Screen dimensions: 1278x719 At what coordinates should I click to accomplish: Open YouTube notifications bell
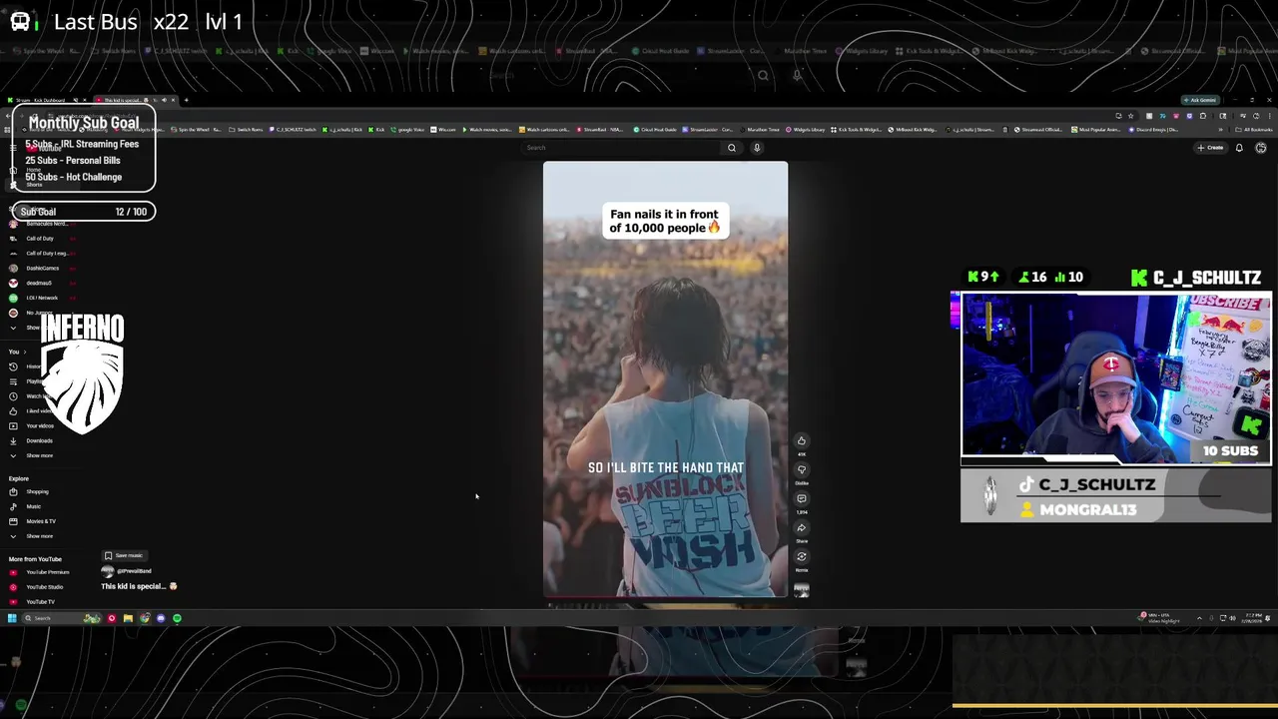pos(1239,148)
